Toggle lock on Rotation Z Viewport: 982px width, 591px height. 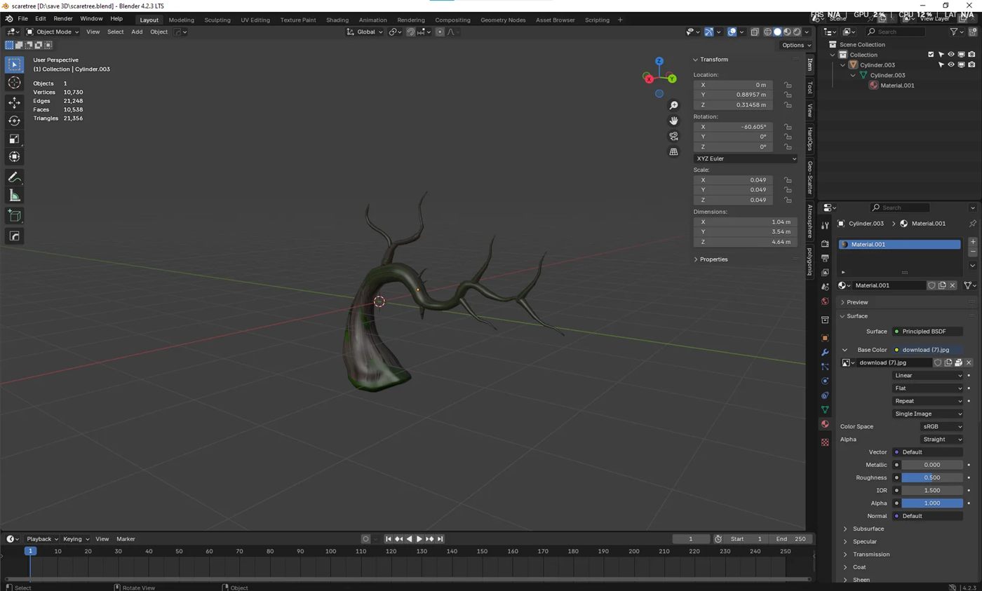point(788,147)
